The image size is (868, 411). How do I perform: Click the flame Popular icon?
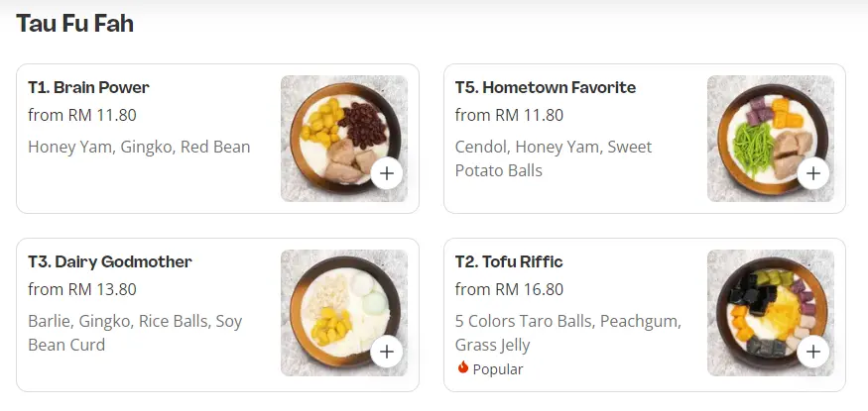(462, 368)
